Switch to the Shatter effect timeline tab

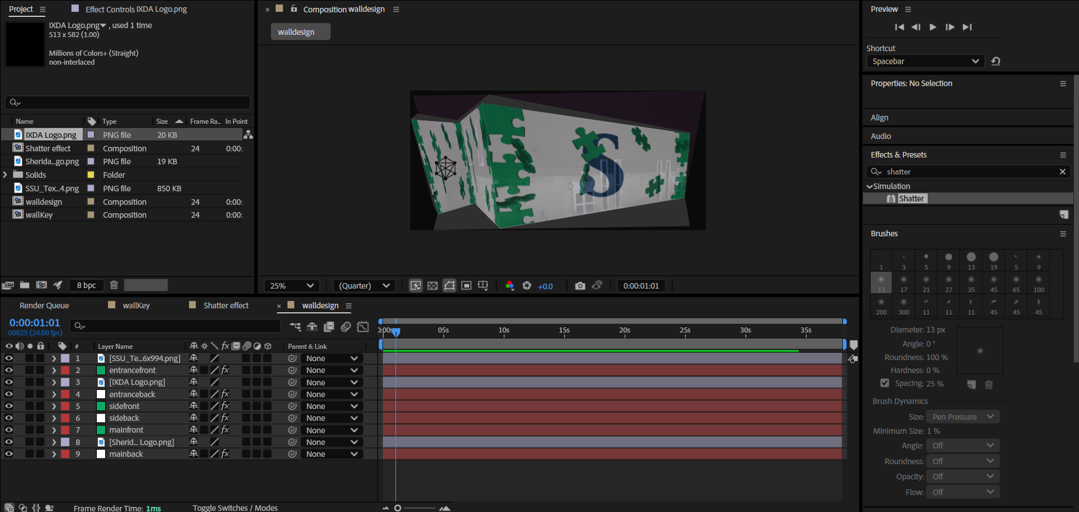pyautogui.click(x=226, y=306)
